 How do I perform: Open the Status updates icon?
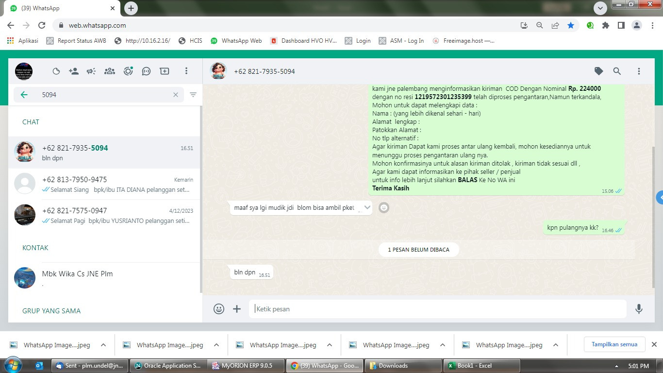(x=128, y=71)
